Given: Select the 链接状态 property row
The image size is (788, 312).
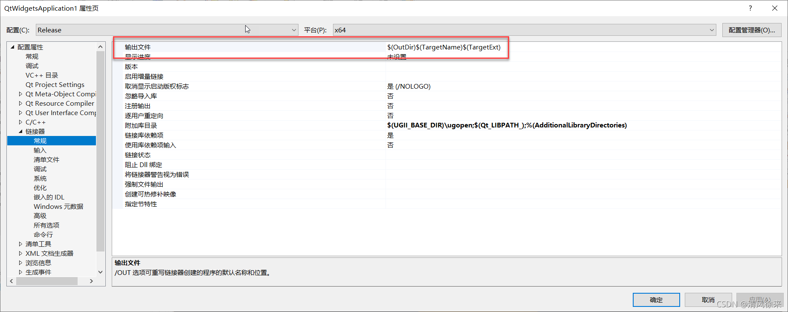Looking at the screenshot, I should coord(447,155).
